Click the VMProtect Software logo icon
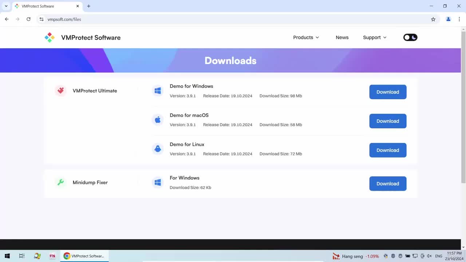 [x=50, y=37]
